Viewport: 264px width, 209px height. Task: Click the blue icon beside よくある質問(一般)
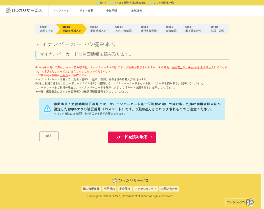(151, 3)
